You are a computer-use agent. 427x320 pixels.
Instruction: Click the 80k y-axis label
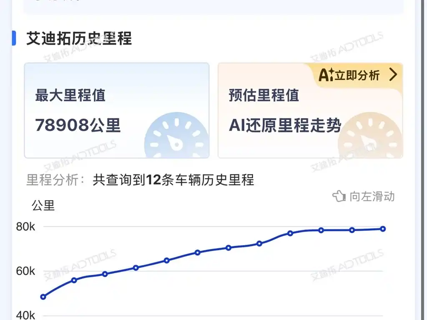tap(25, 227)
